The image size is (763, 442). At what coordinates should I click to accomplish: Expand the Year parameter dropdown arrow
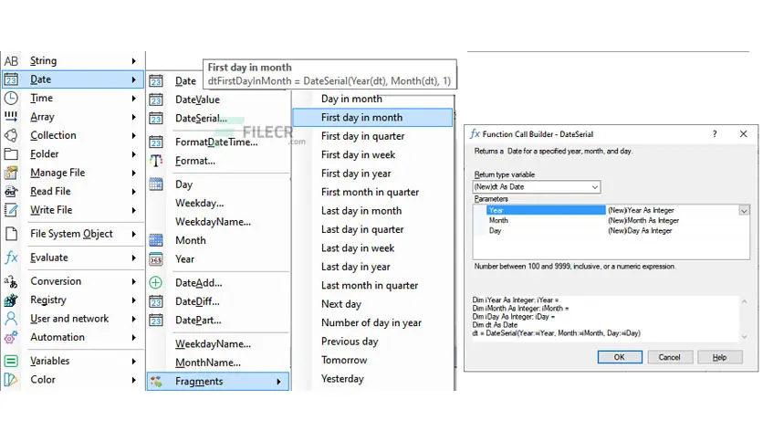744,210
